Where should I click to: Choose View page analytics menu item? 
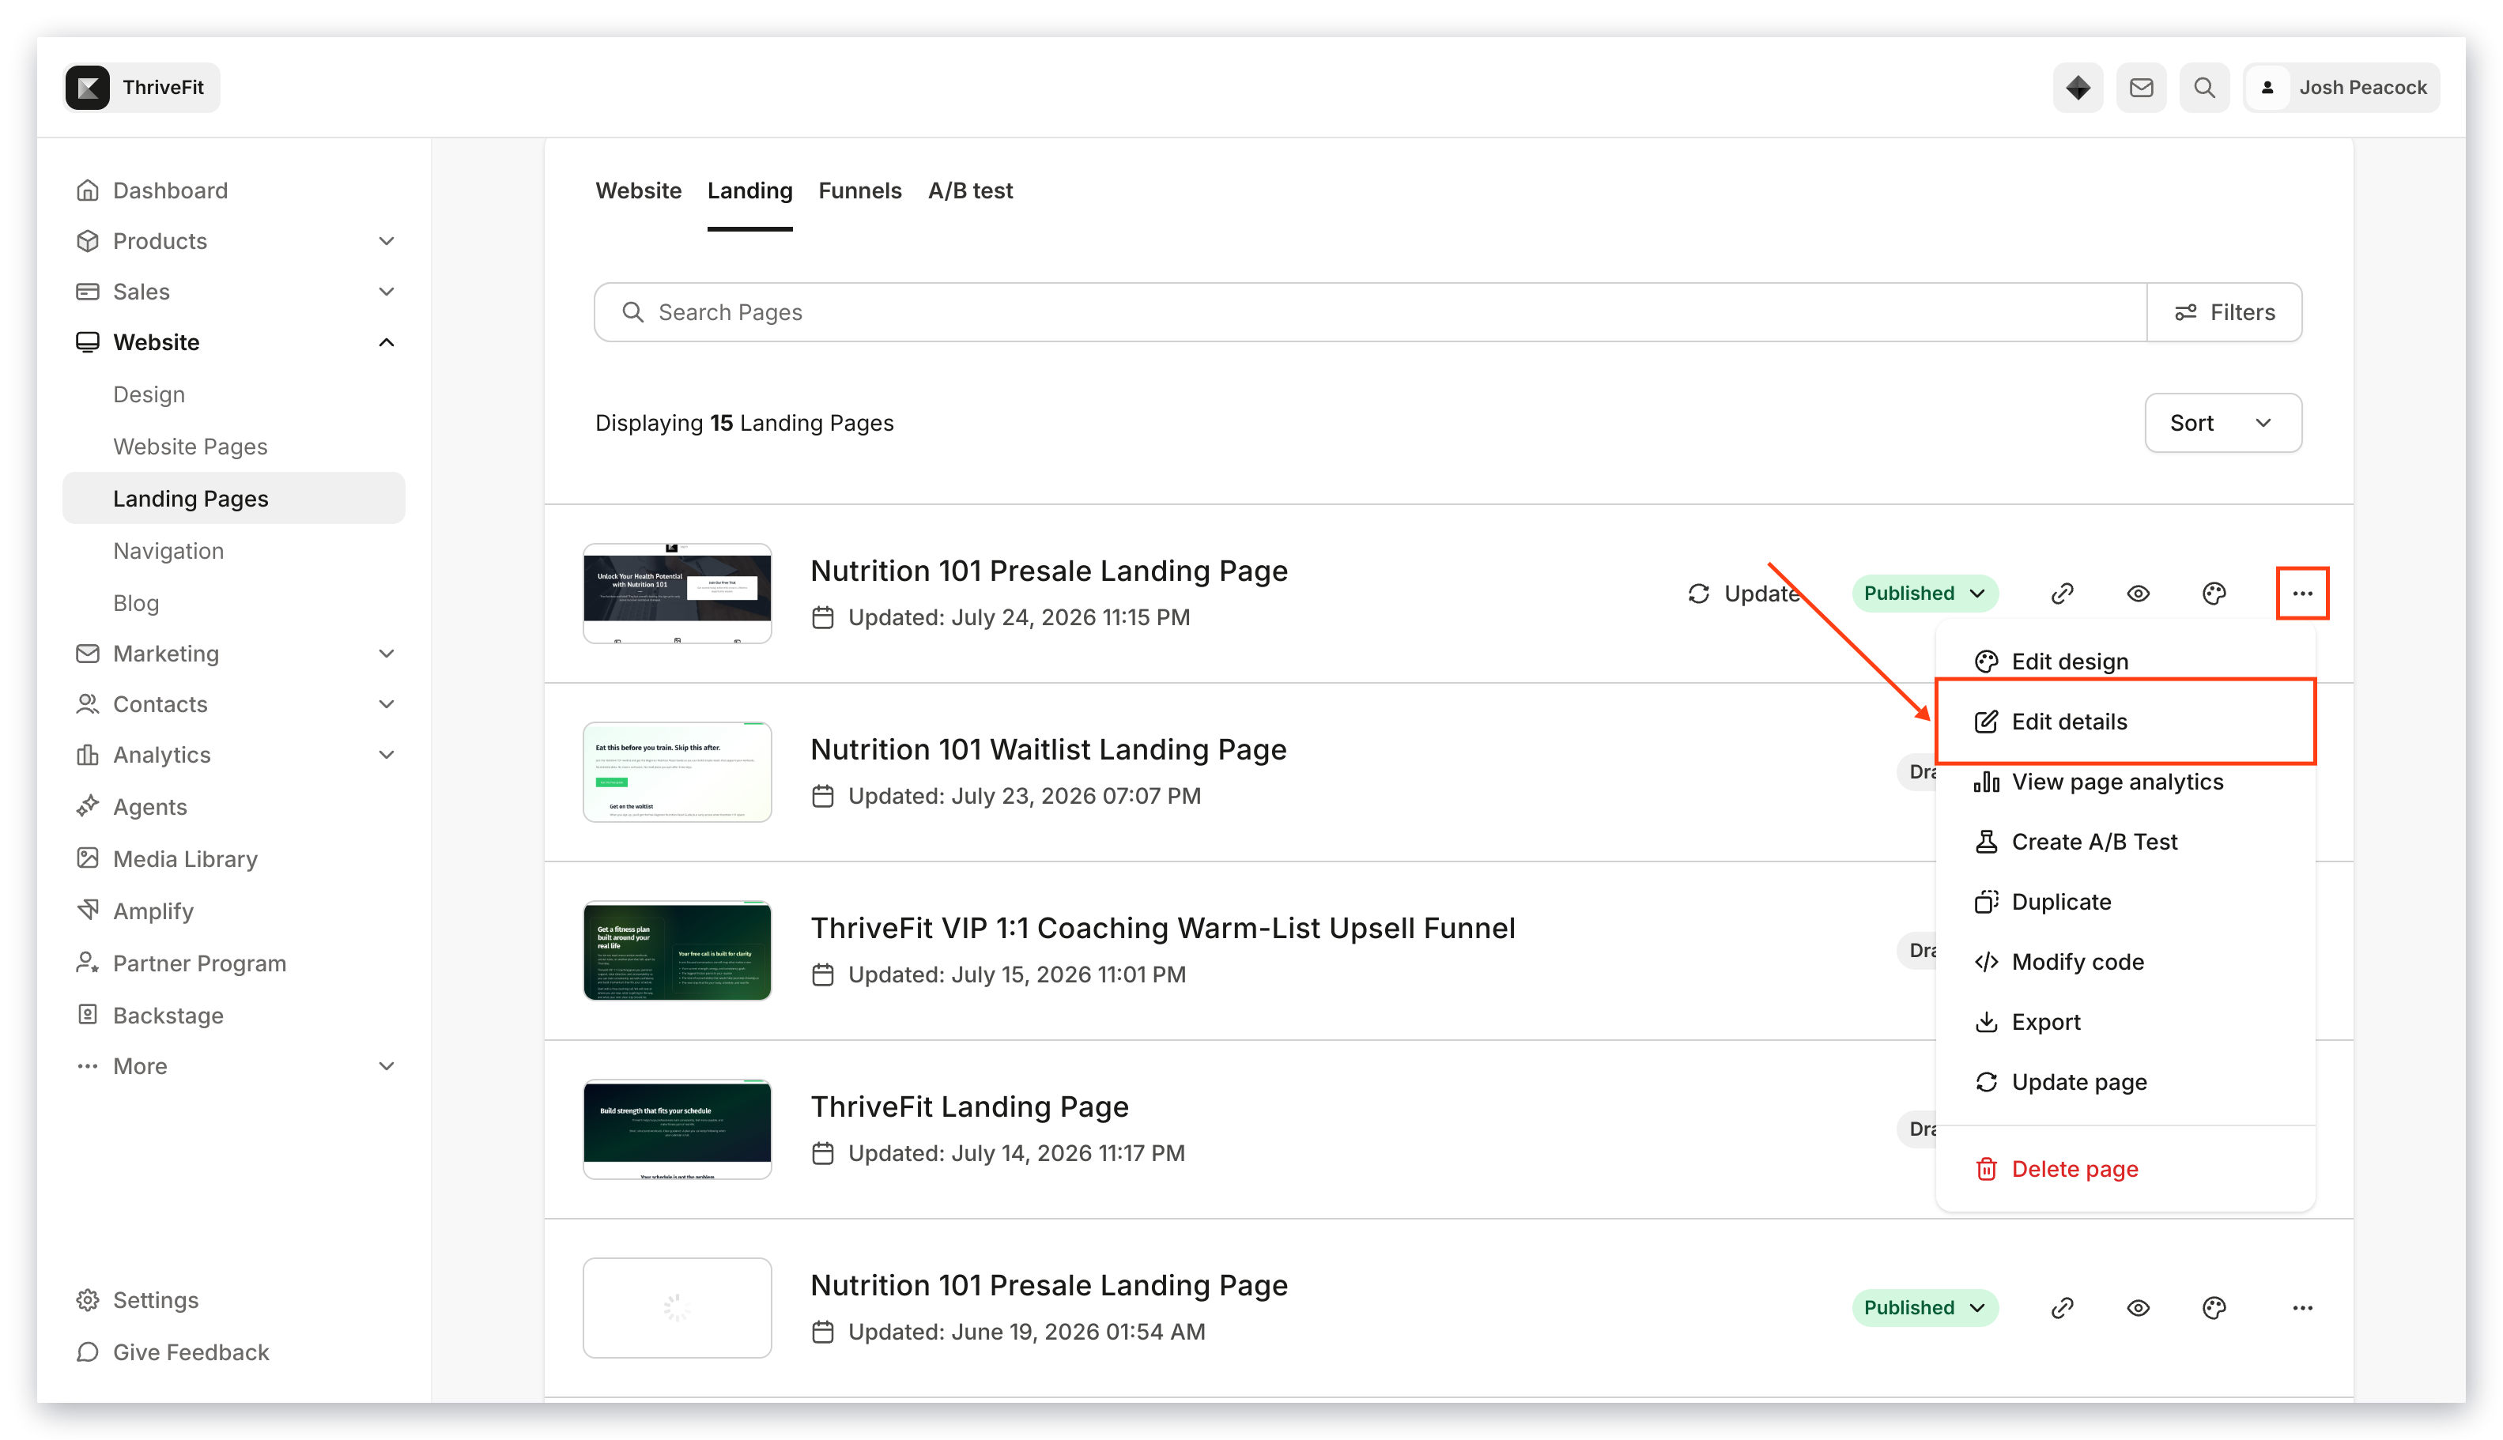(2125, 782)
